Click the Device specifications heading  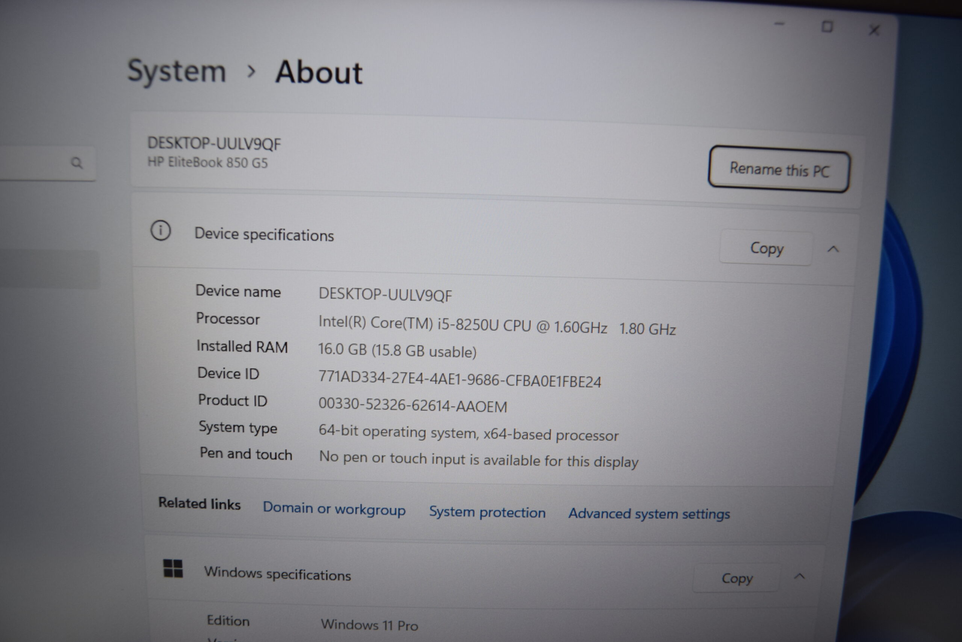(x=264, y=235)
